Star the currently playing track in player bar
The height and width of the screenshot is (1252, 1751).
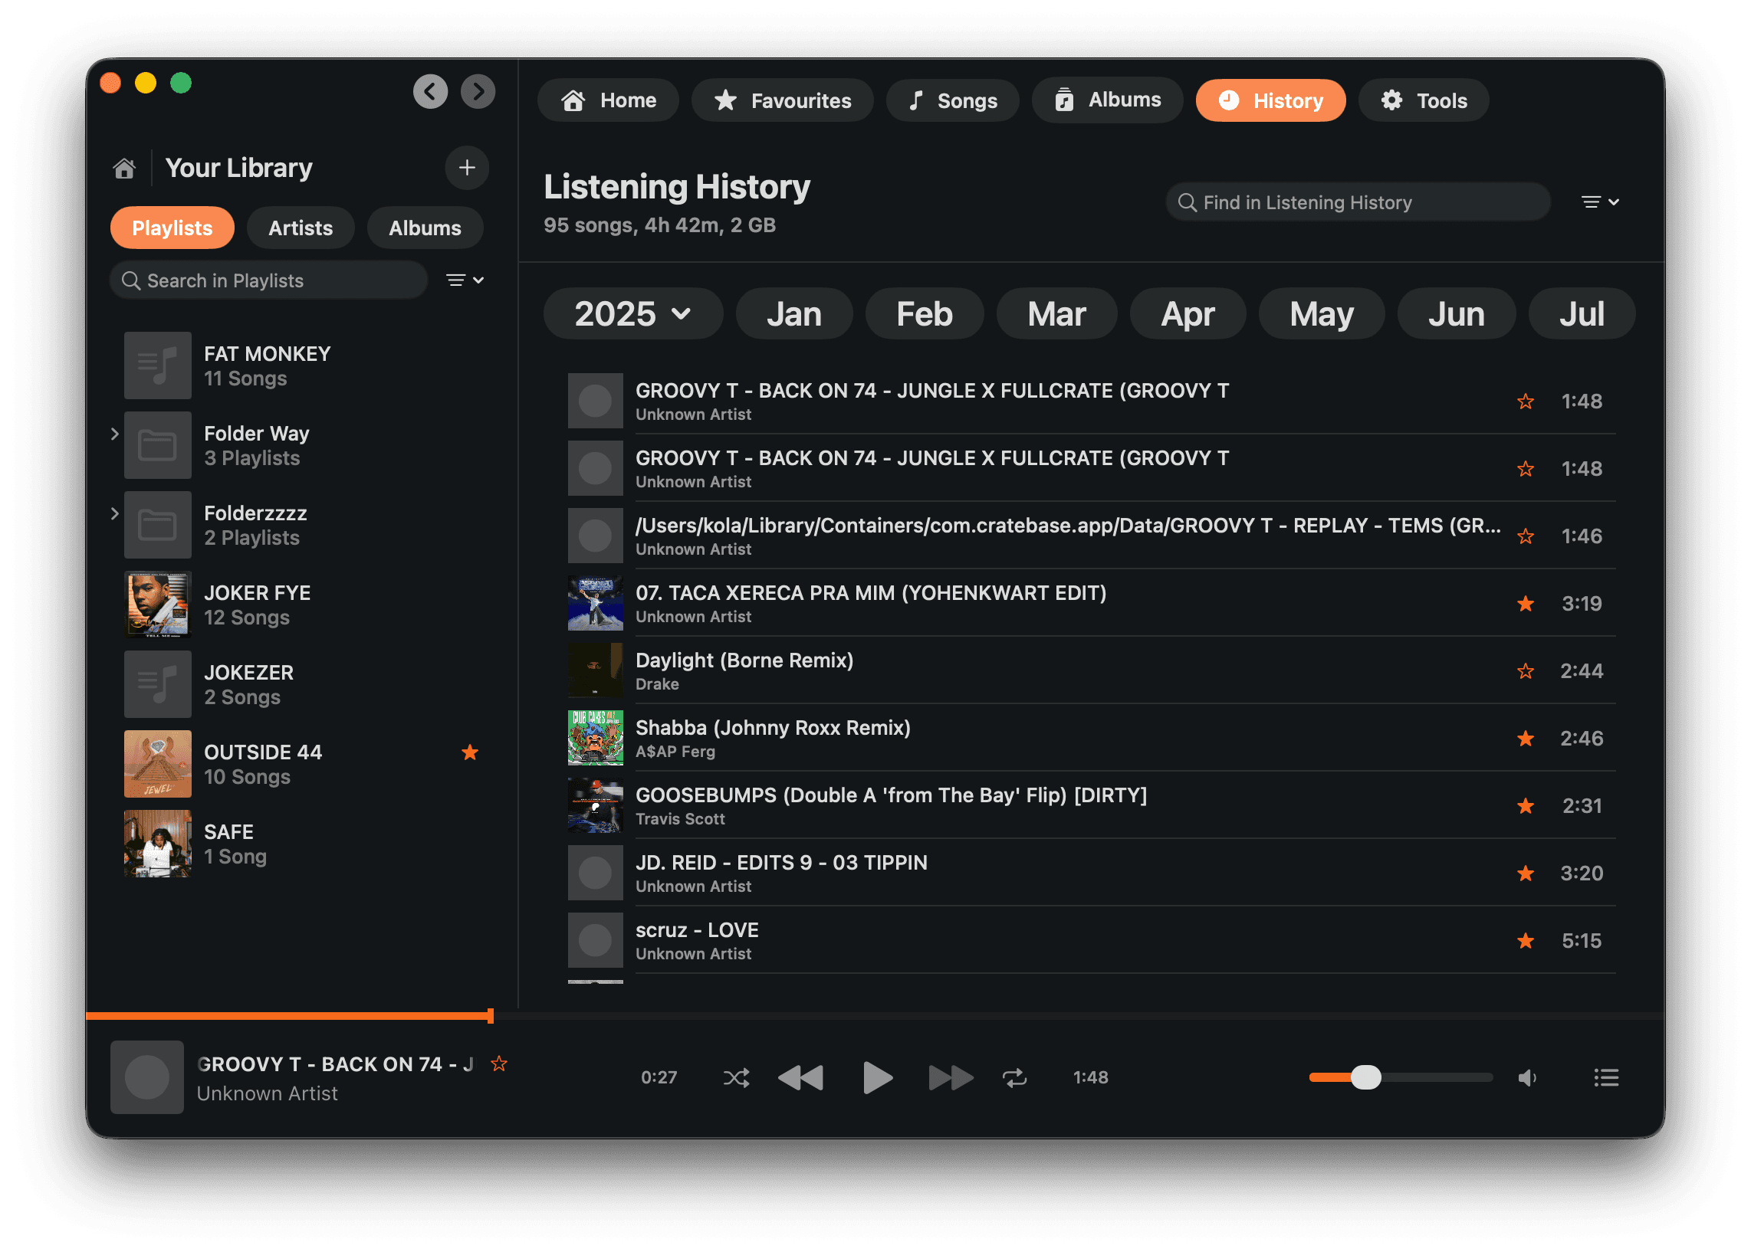(499, 1063)
